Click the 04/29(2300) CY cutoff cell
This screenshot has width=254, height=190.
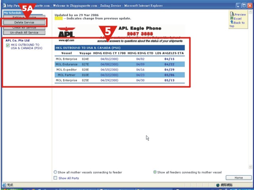pos(110,80)
